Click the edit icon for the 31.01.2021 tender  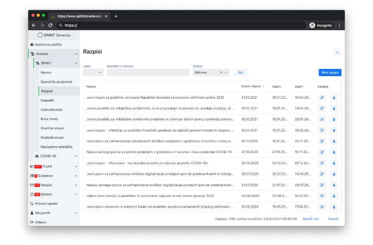tap(322, 97)
